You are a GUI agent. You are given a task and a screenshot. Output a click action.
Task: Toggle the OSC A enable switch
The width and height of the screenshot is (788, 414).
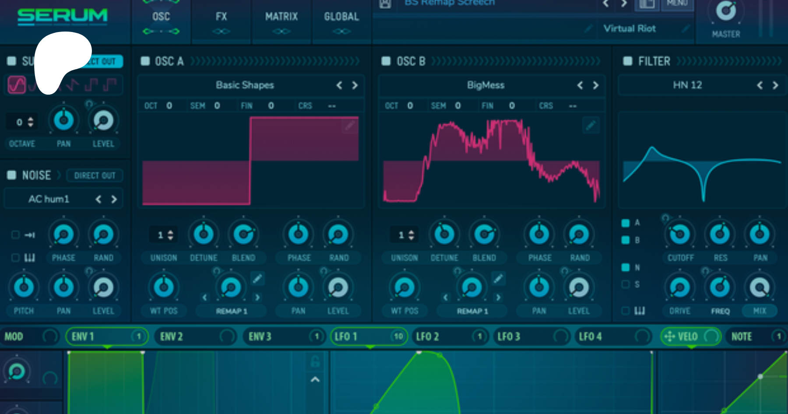pos(145,61)
